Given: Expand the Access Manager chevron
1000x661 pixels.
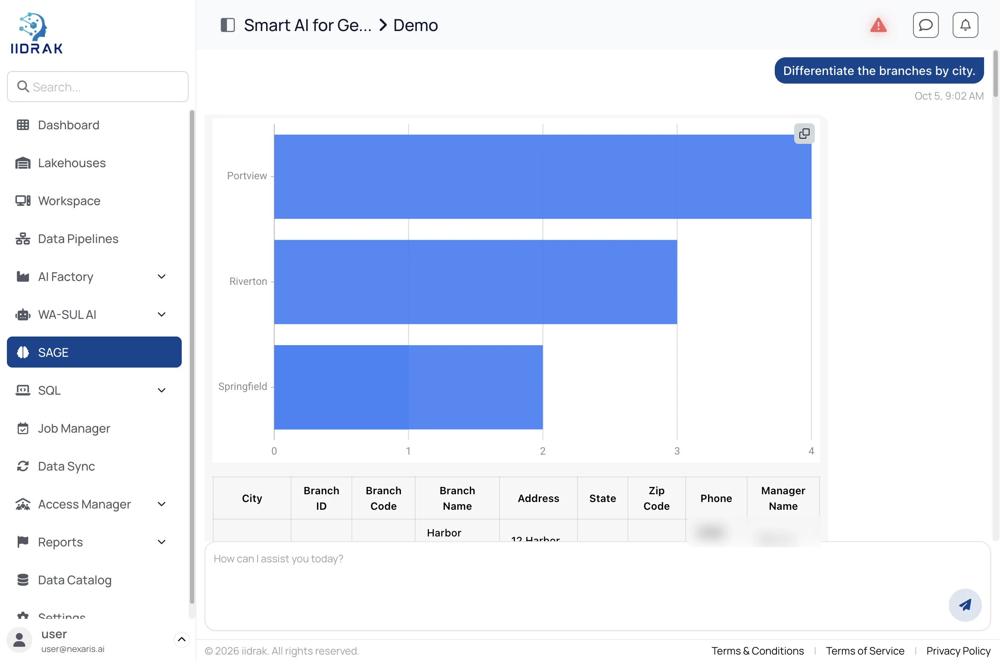Looking at the screenshot, I should tap(161, 504).
